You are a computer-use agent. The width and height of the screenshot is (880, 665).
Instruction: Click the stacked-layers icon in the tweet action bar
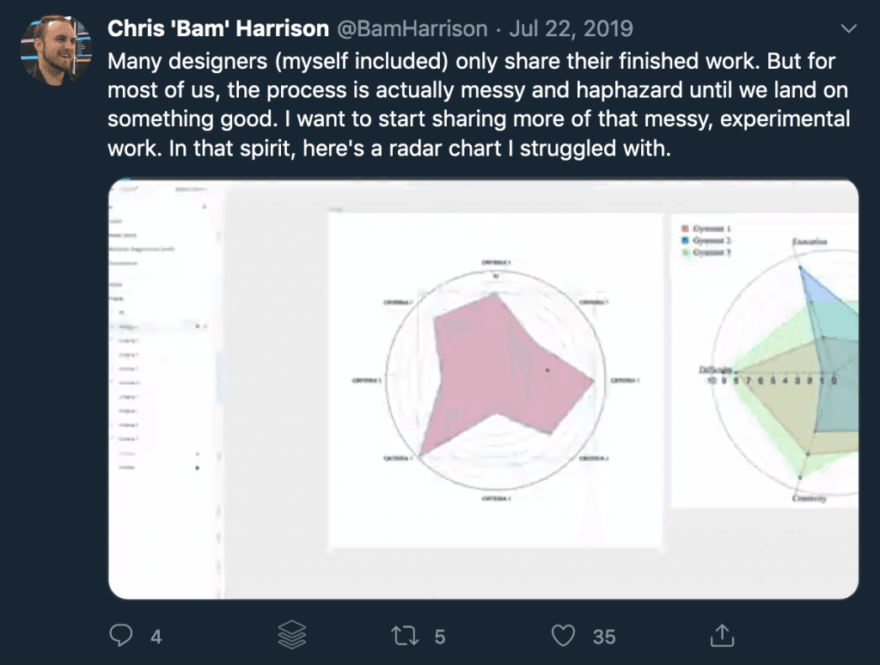tap(290, 635)
